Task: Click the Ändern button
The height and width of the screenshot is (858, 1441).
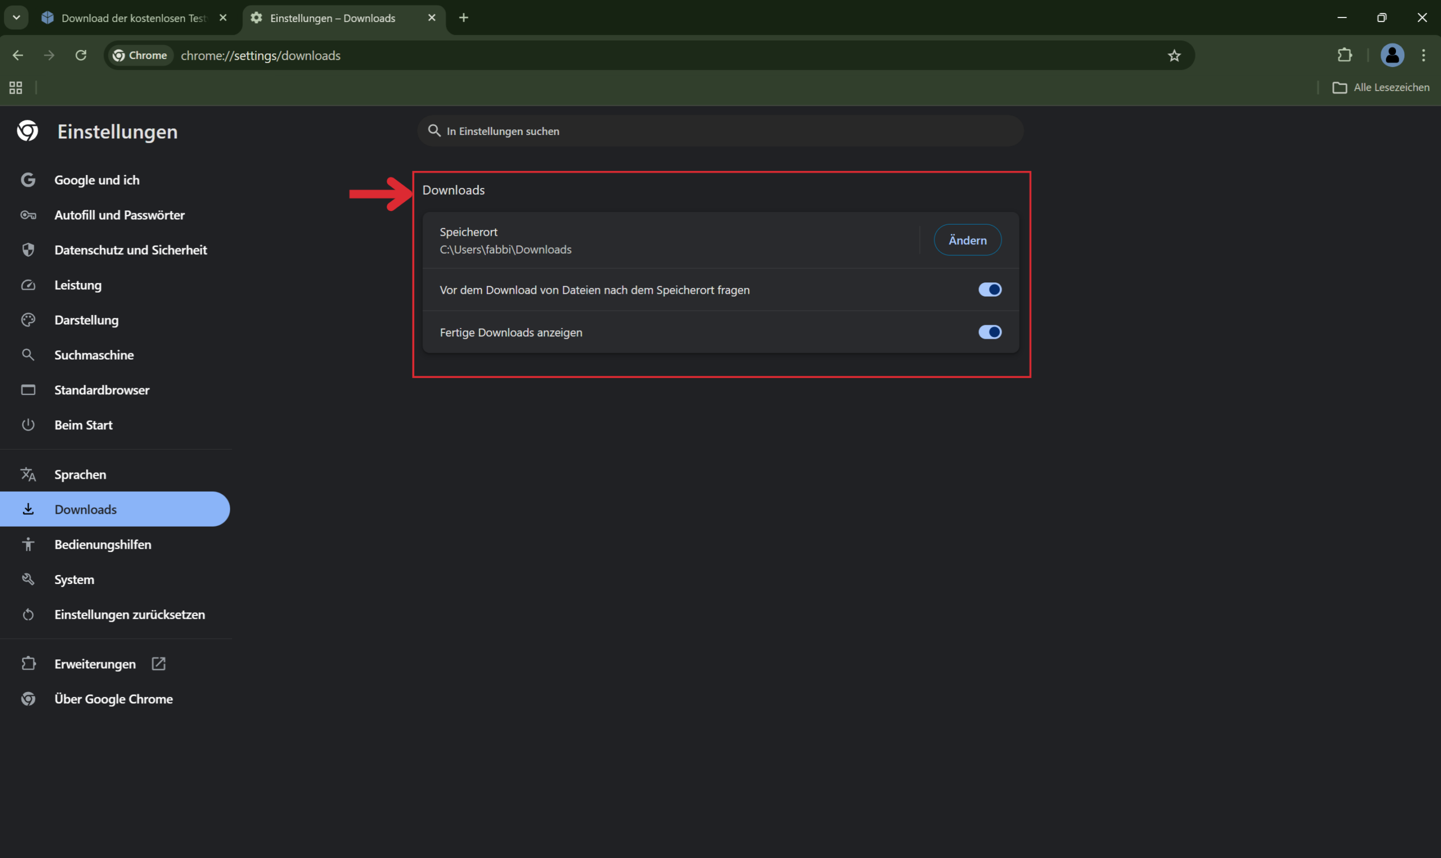Action: [968, 240]
